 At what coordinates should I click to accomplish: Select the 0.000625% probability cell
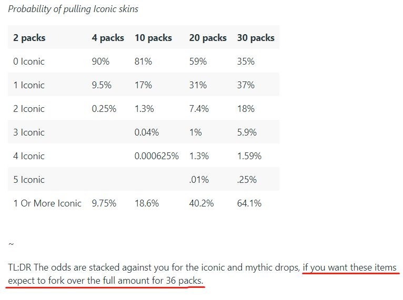(x=157, y=156)
